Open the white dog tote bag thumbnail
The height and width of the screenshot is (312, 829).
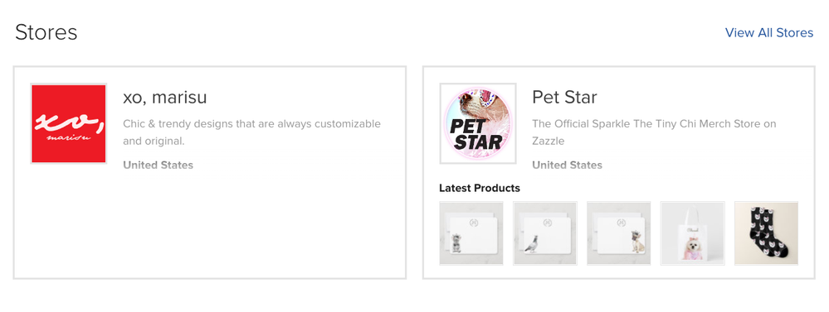(693, 233)
